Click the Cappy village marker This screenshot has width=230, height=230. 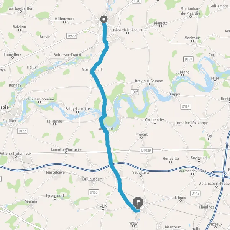(x=175, y=97)
